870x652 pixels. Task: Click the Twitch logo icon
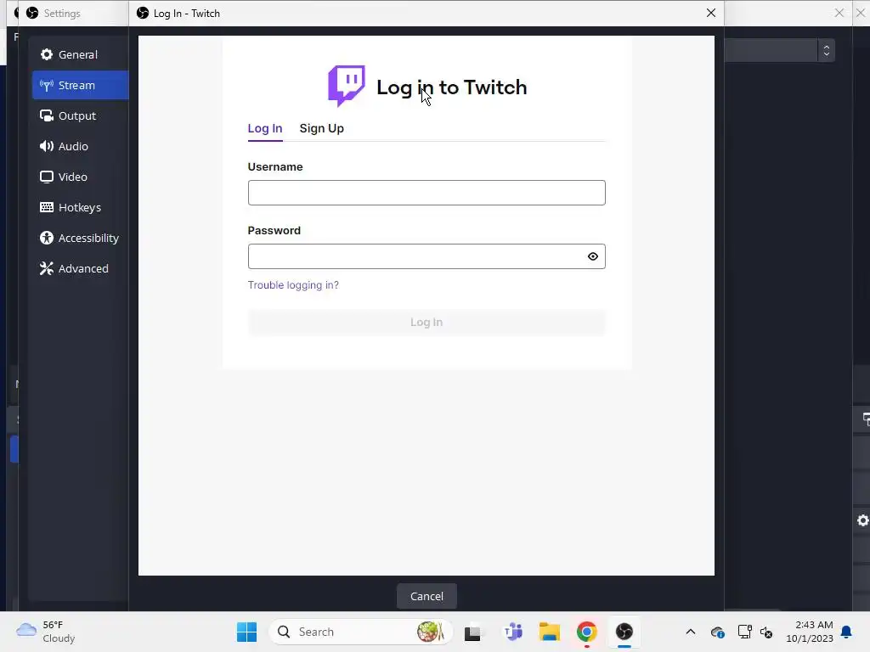point(347,86)
